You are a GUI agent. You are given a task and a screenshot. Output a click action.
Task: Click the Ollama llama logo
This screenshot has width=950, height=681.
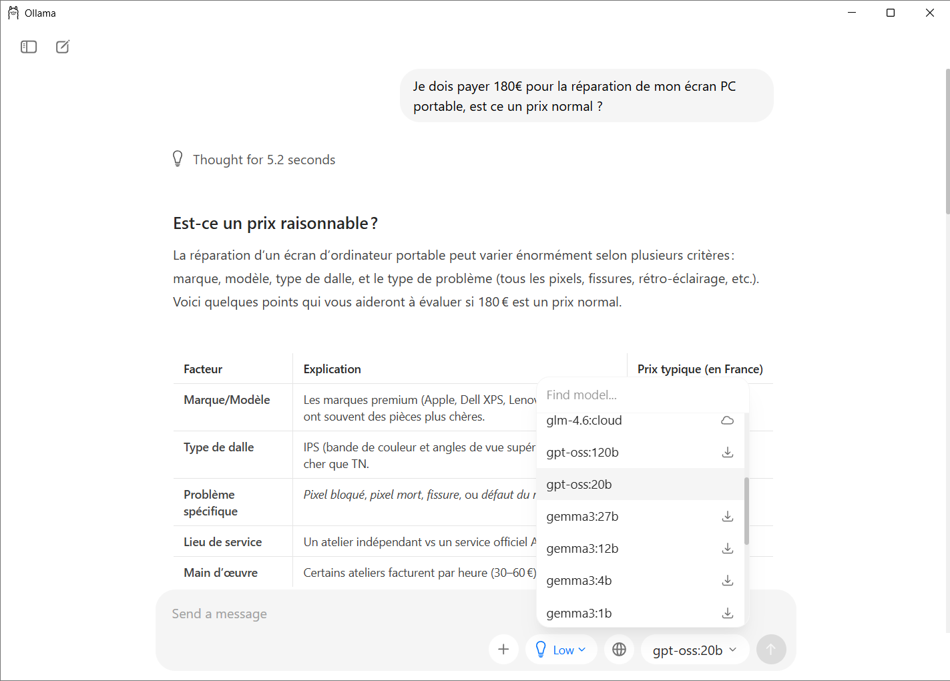point(13,12)
